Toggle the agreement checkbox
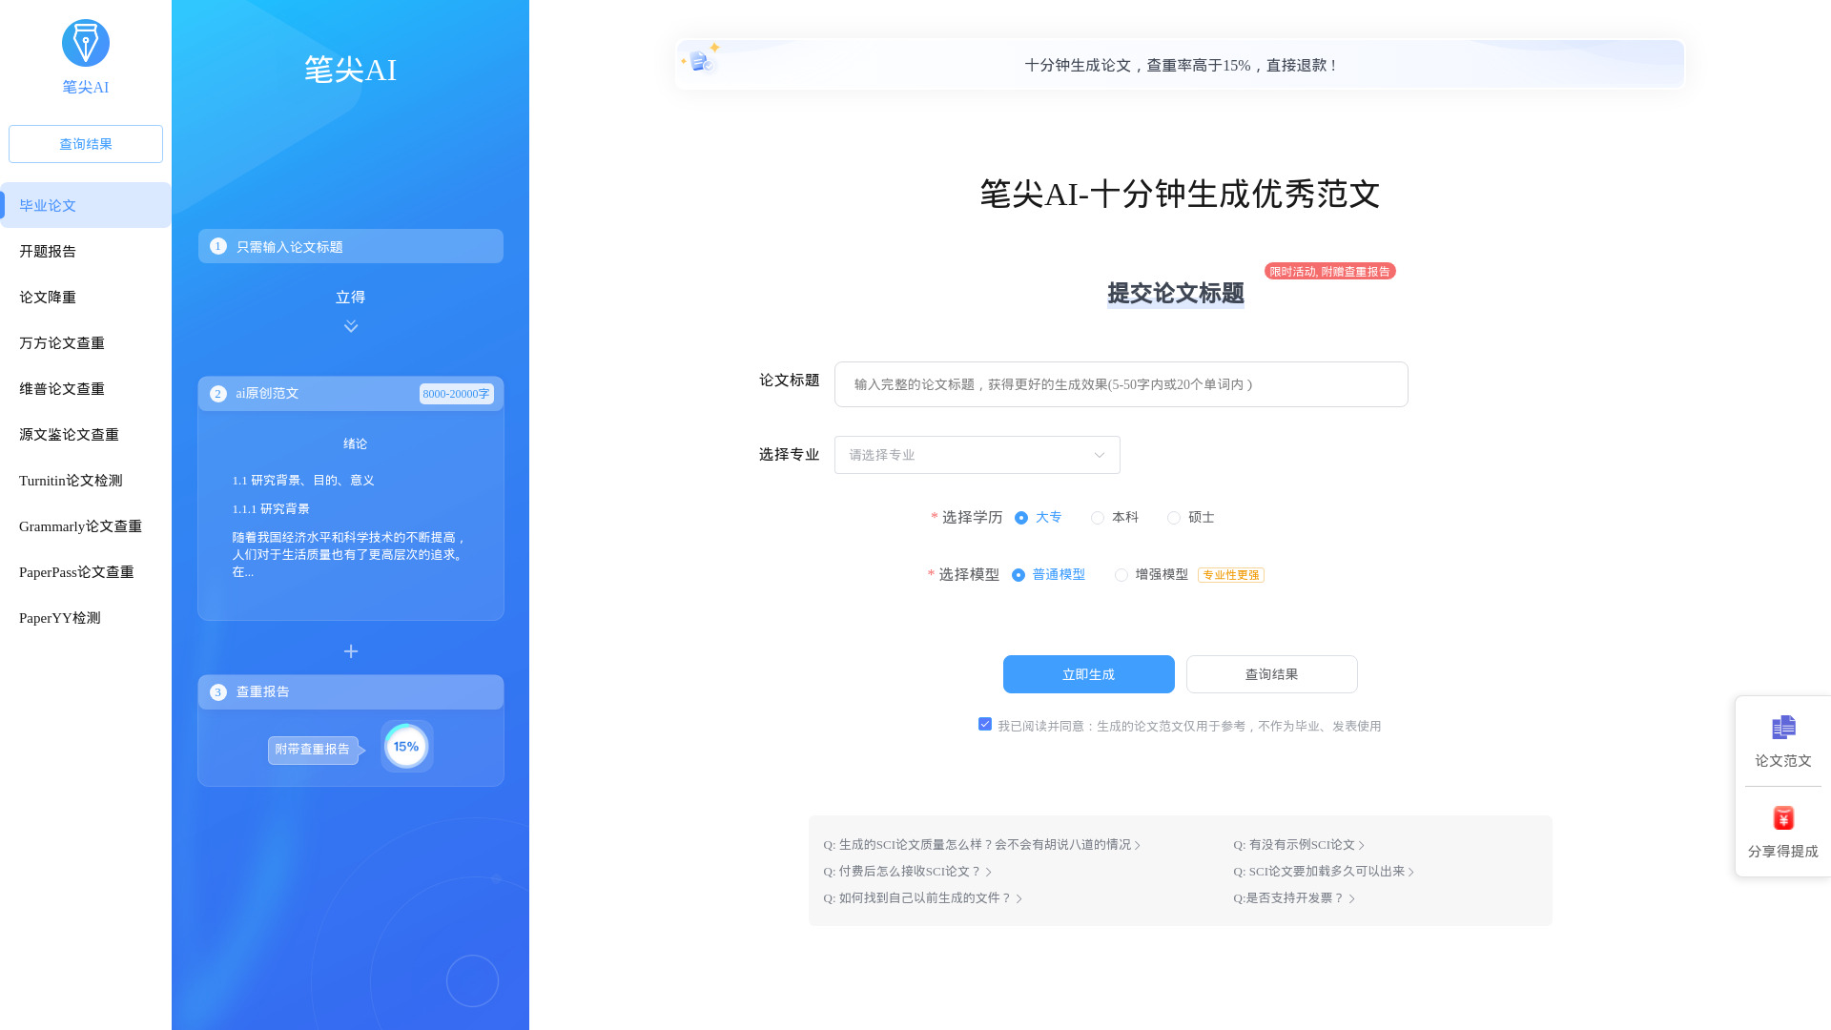Screen dimensions: 1831x1030 [985, 725]
